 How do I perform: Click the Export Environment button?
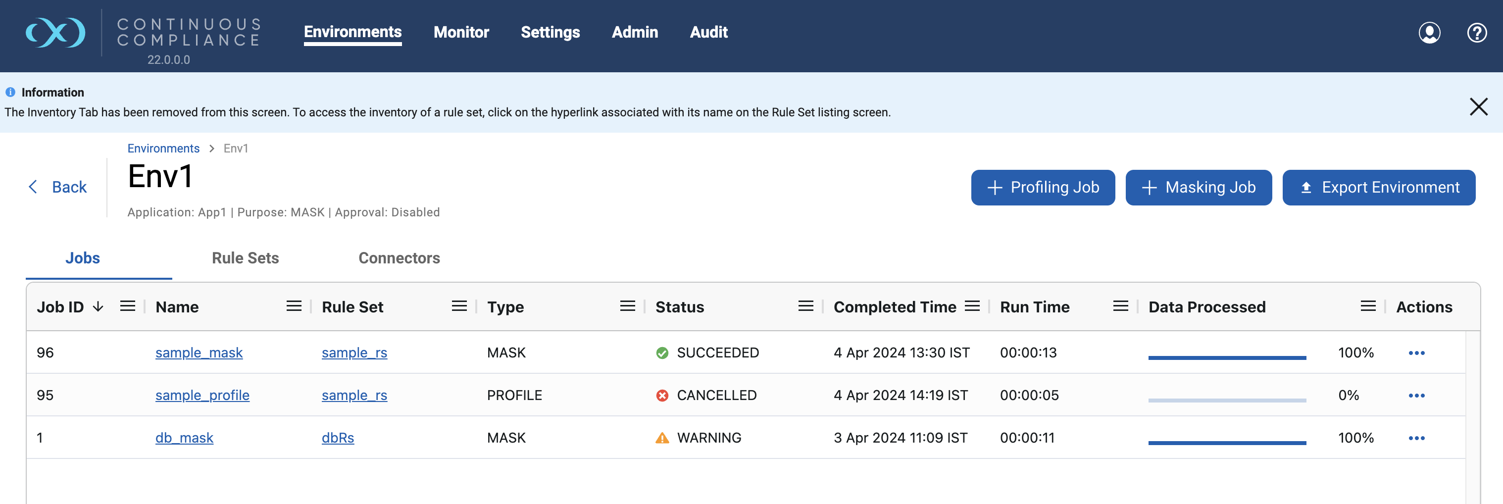(x=1378, y=187)
